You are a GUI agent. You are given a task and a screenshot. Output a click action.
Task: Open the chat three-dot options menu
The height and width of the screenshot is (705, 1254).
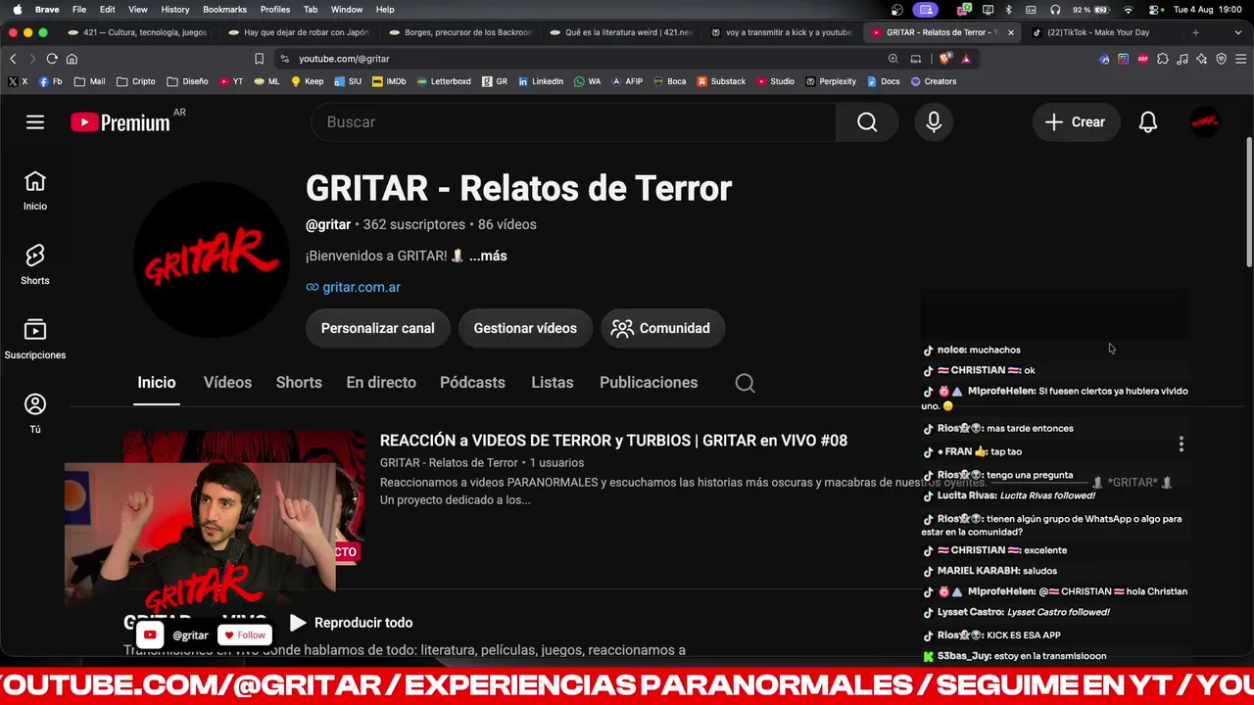coord(1182,445)
